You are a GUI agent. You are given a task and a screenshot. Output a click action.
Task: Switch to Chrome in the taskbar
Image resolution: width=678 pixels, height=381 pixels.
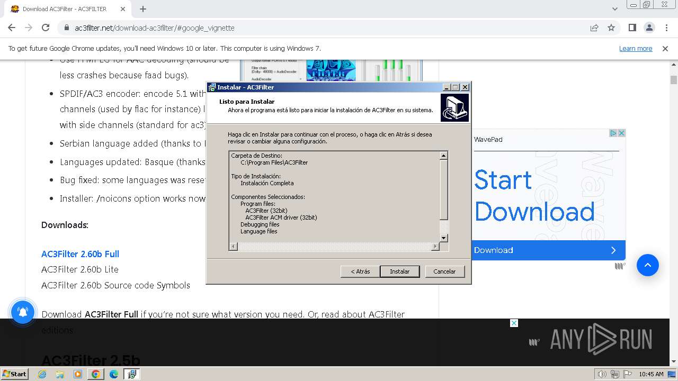coord(96,374)
